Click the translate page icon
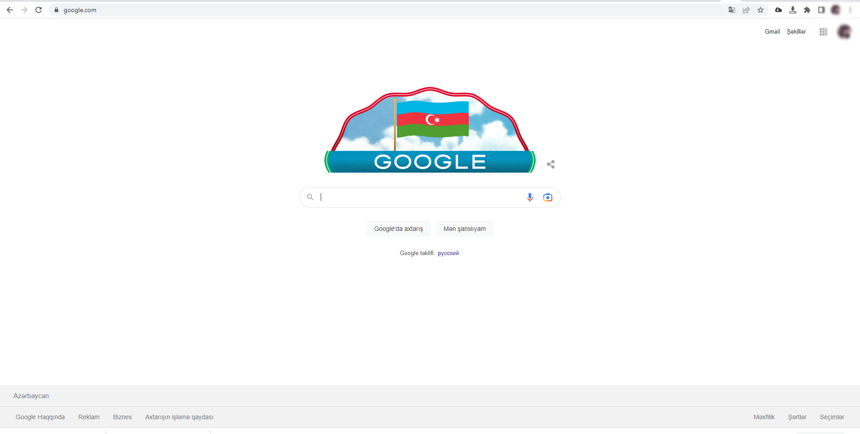The image size is (860, 434). click(732, 10)
